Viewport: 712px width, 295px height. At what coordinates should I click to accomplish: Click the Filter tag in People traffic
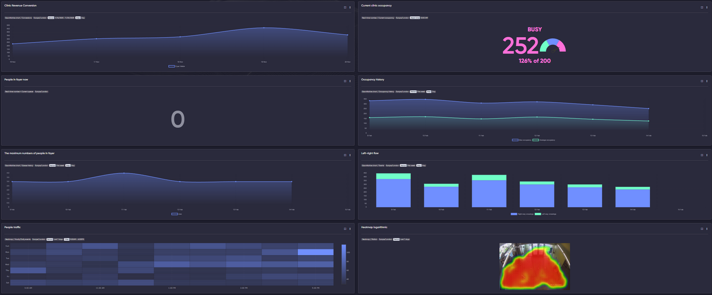point(66,239)
